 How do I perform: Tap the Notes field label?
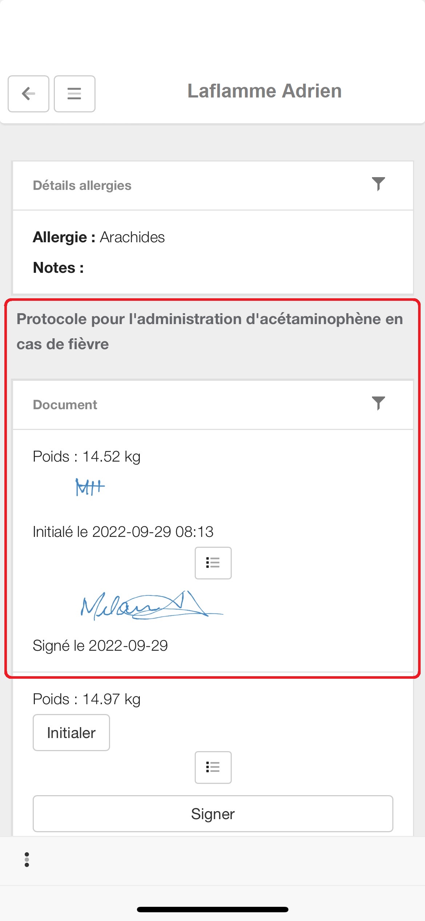tap(58, 268)
